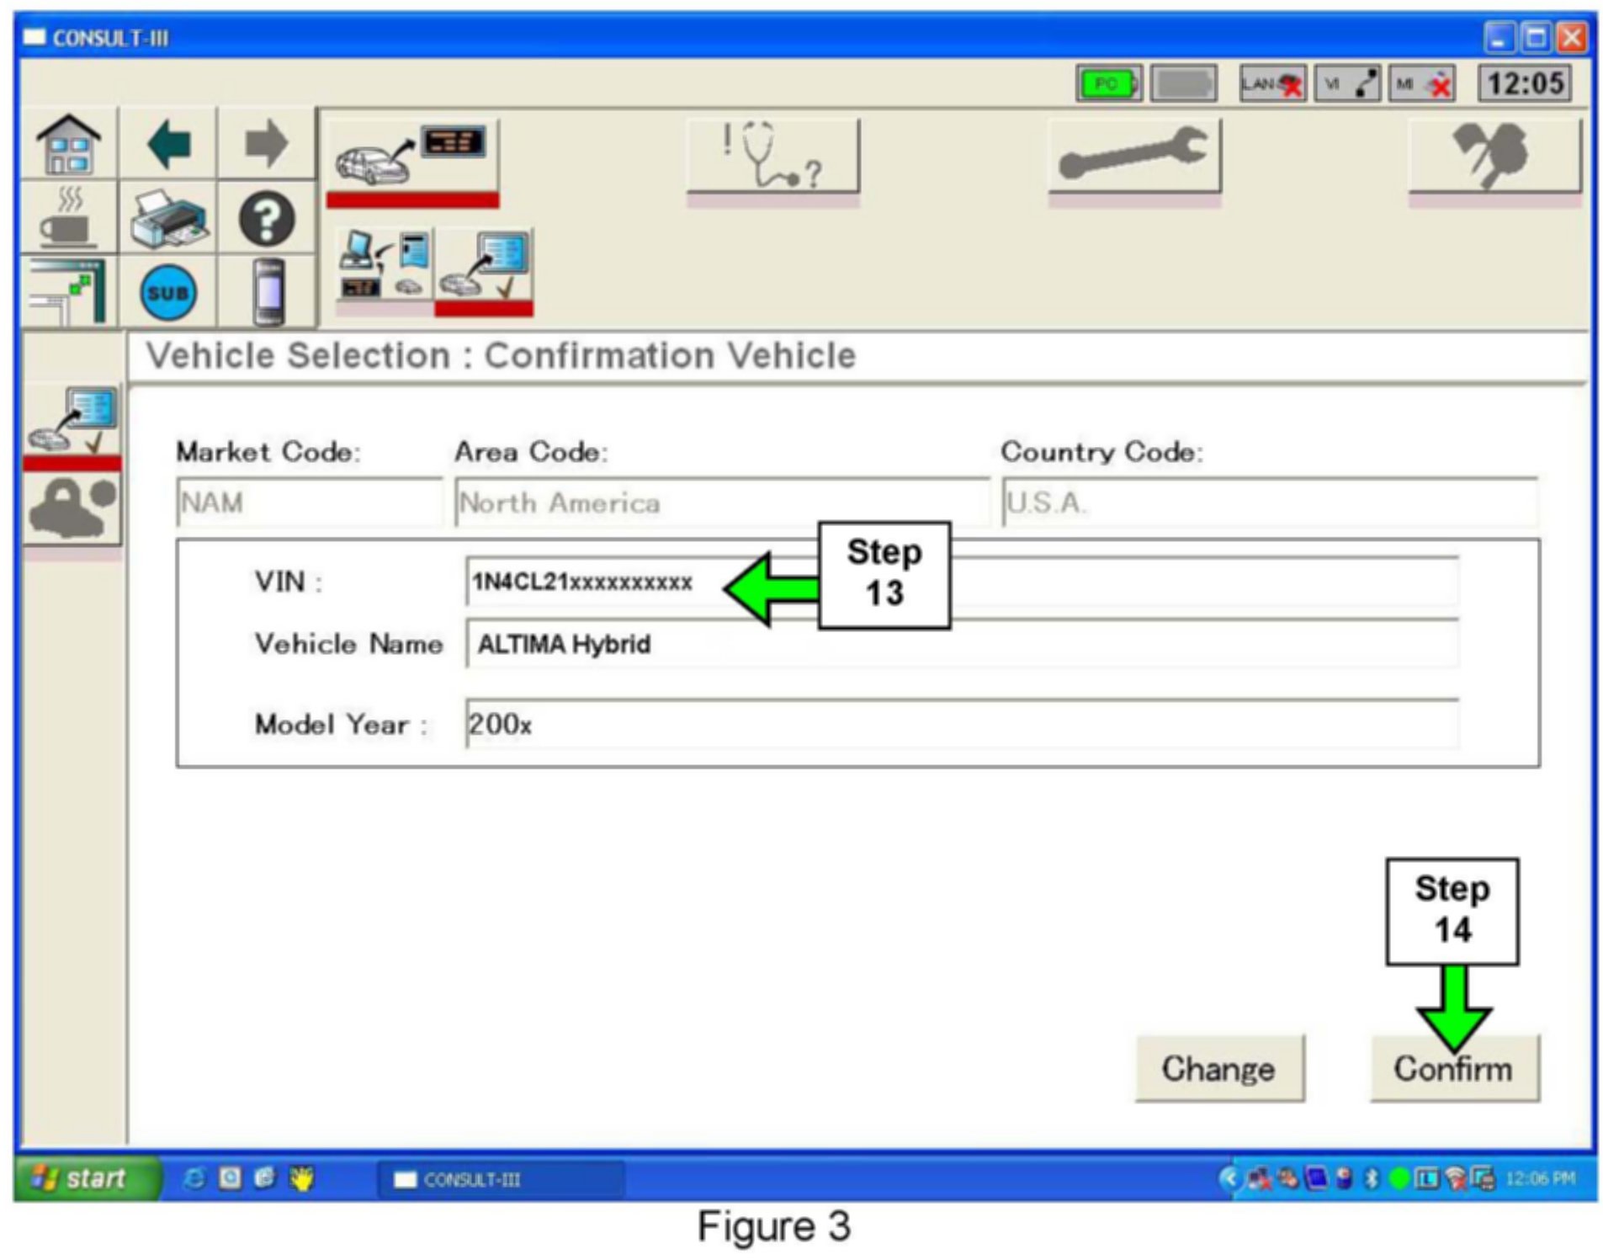Open the stethoscope diagnosis tab
This screenshot has height=1260, width=1603.
[772, 157]
